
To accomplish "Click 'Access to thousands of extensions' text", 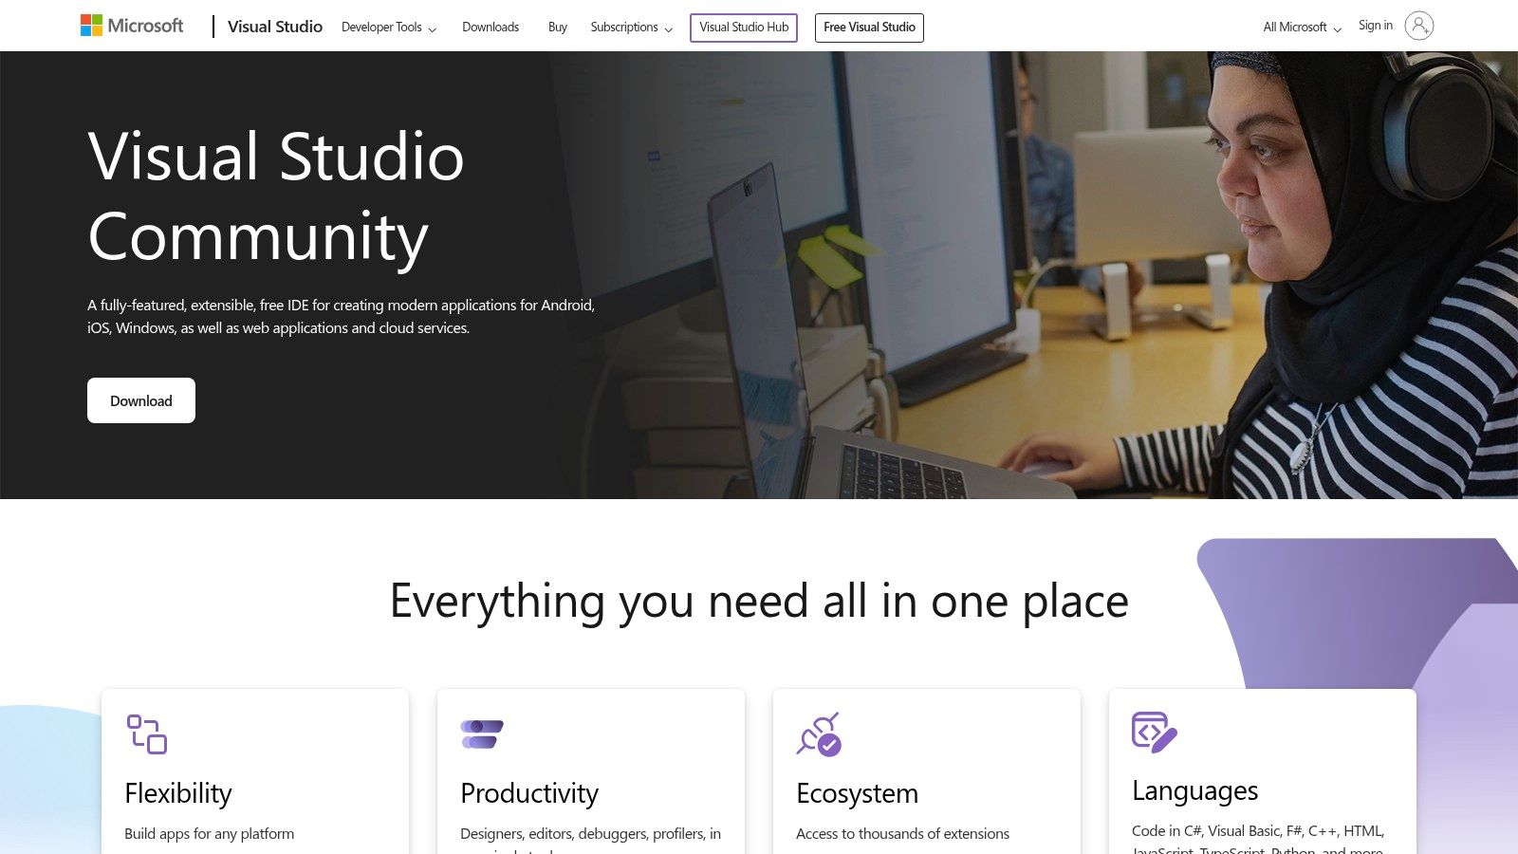I will pyautogui.click(x=903, y=834).
